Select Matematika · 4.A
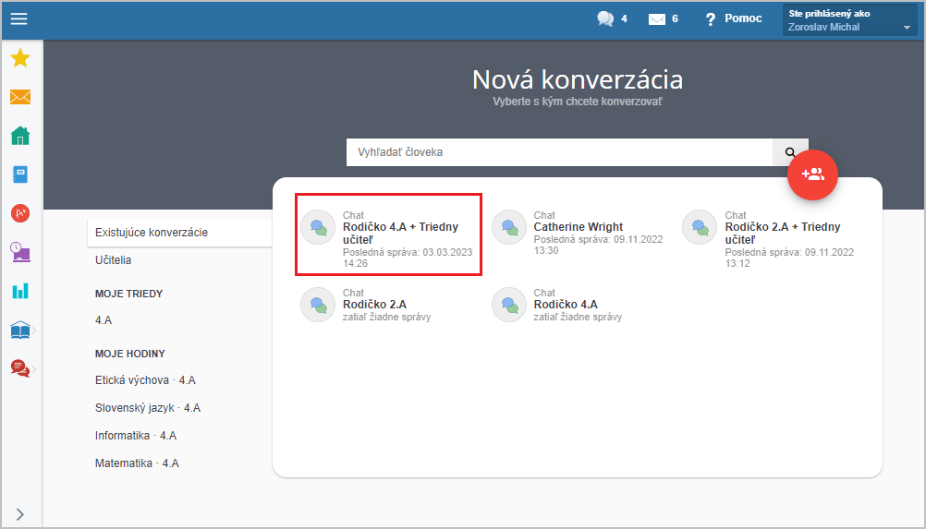The image size is (926, 529). pos(137,463)
